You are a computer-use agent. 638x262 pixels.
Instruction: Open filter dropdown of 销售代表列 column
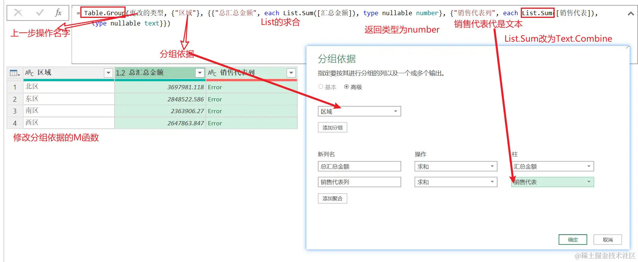(x=291, y=73)
